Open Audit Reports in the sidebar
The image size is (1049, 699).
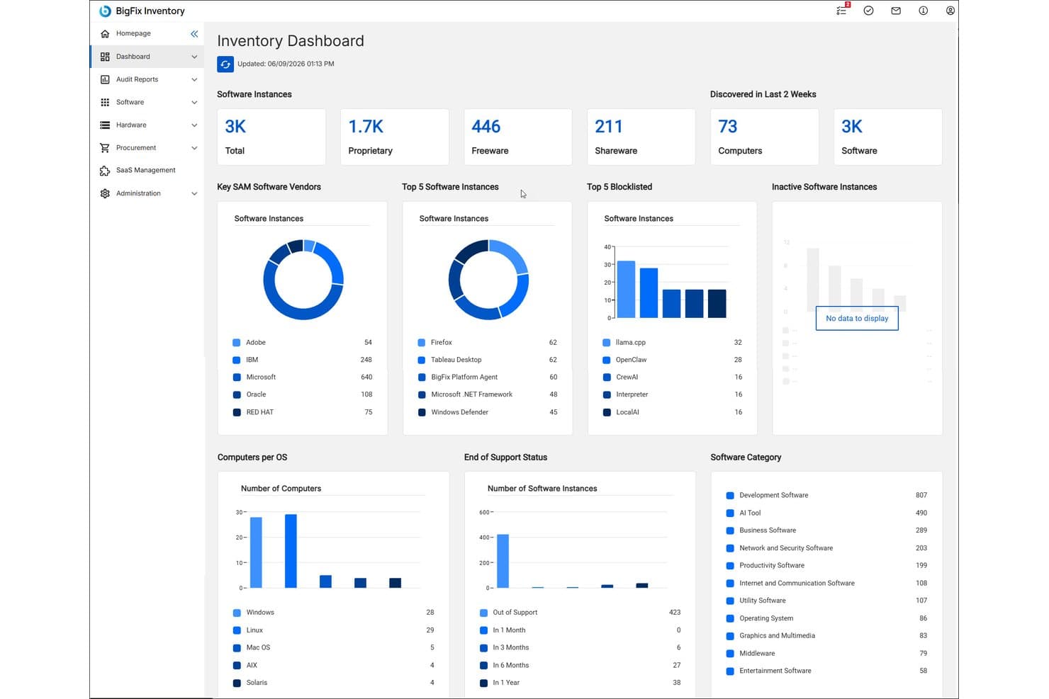coord(137,79)
